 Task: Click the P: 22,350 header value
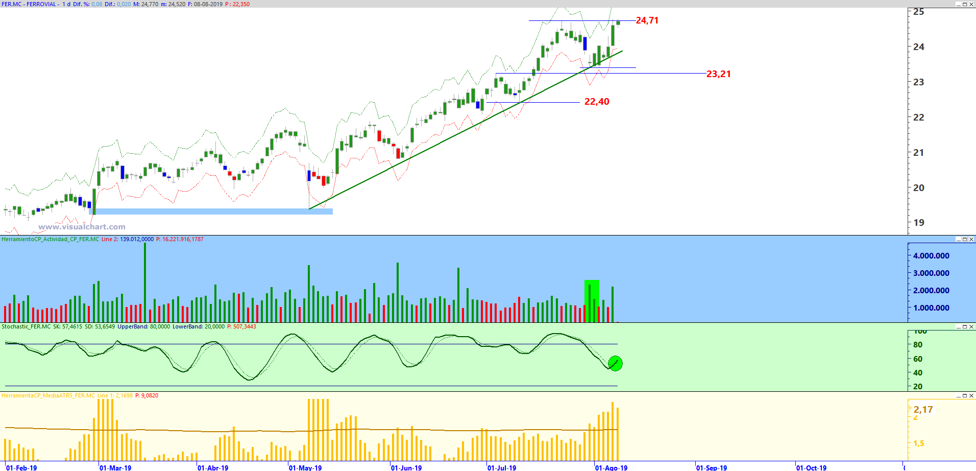tap(237, 4)
